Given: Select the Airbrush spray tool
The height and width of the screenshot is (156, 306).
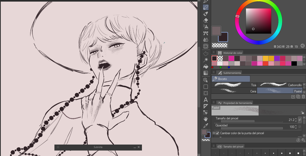Looking at the screenshot, I should (206, 27).
